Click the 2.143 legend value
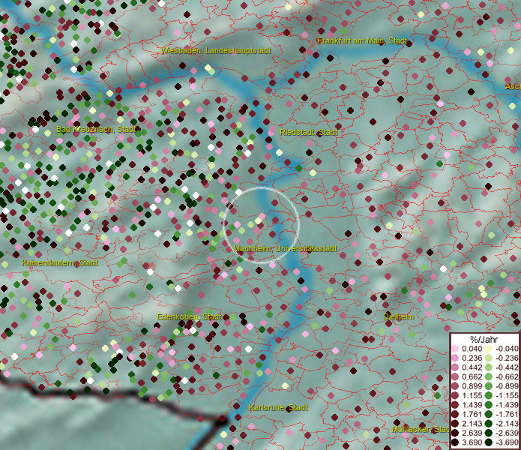Image resolution: width=521 pixels, height=450 pixels. 472,424
